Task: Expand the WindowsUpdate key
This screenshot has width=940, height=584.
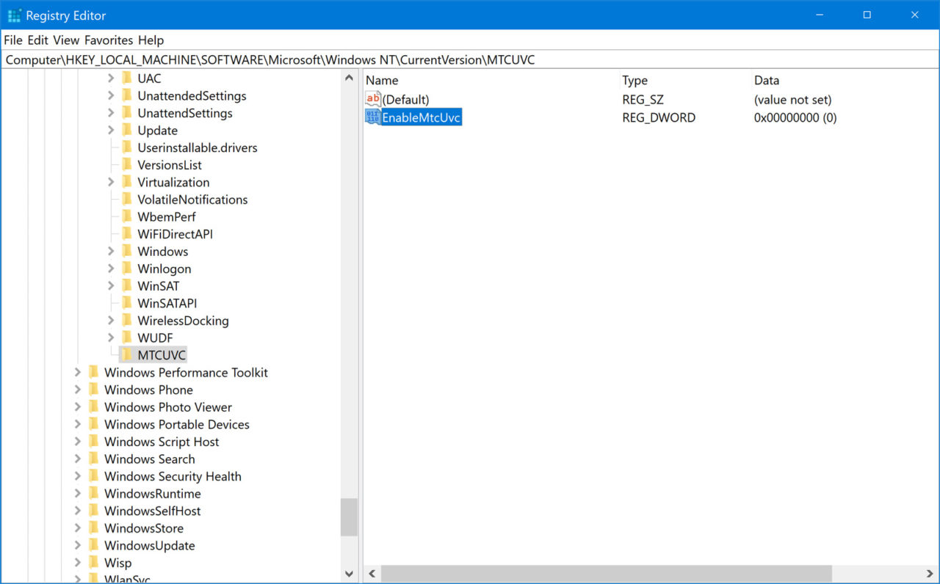Action: (x=78, y=545)
